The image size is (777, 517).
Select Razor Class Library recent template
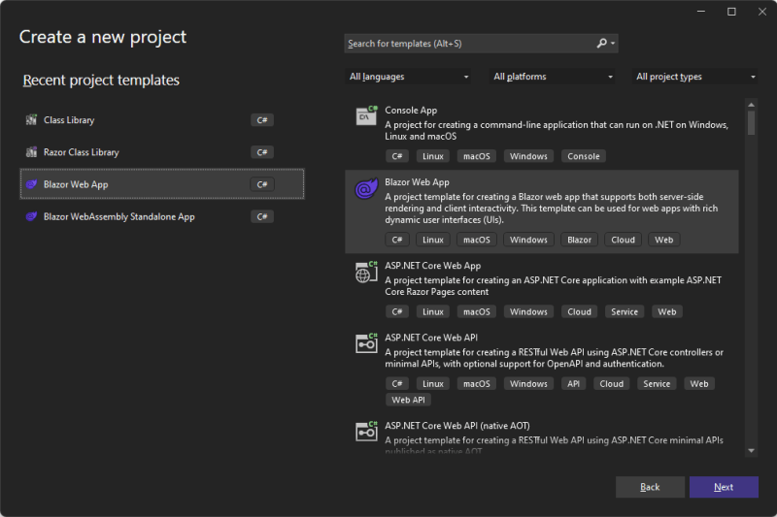[162, 152]
